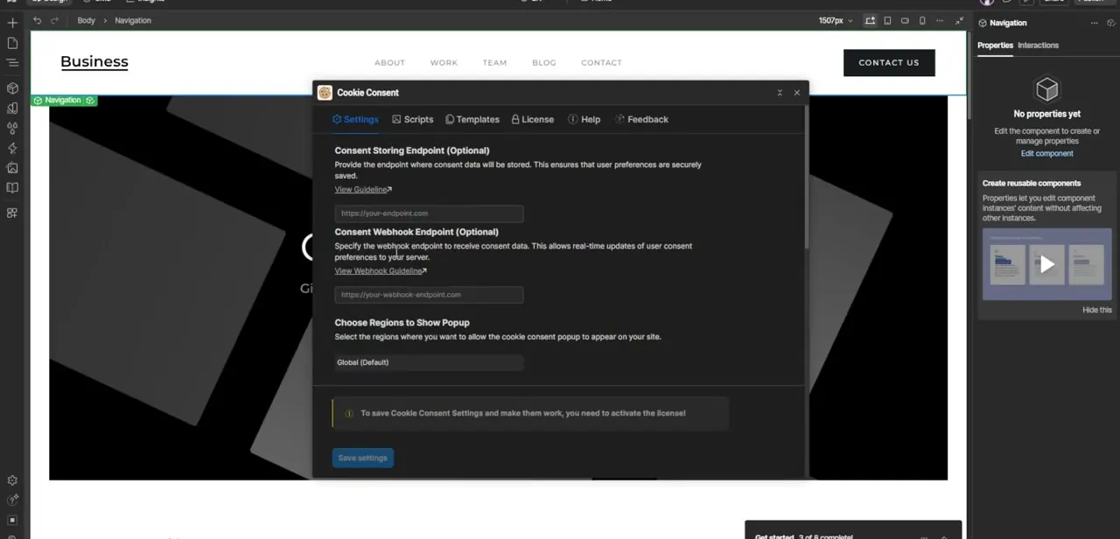
Task: Click the WORK nav link
Action: tap(444, 63)
